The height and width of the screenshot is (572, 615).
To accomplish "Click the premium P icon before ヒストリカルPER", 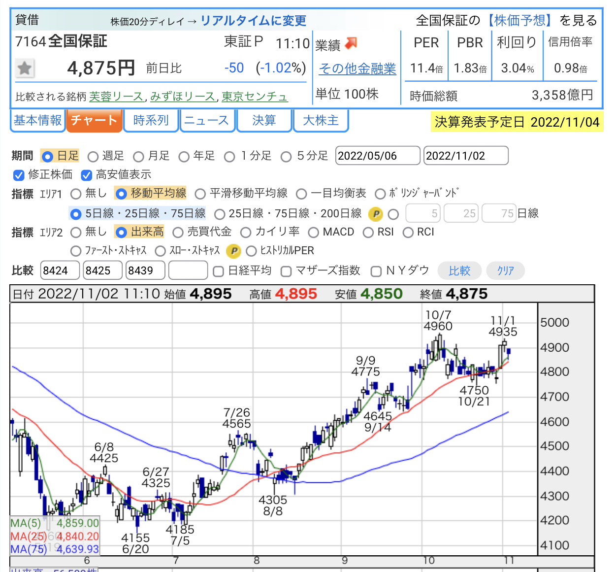I will click(x=233, y=251).
